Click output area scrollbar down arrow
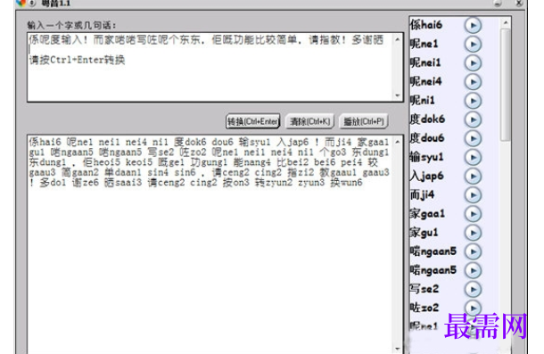 click(x=398, y=349)
